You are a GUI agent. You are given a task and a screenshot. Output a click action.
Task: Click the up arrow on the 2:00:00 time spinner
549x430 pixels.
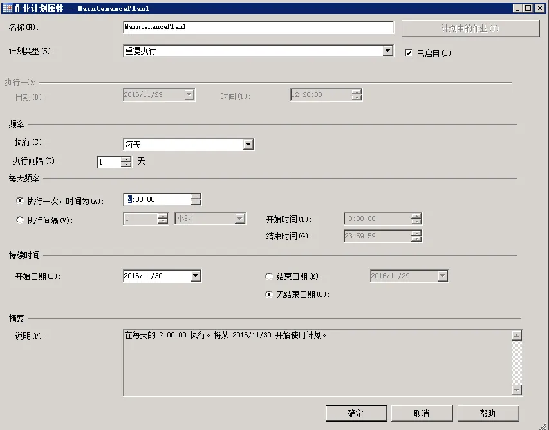click(194, 197)
